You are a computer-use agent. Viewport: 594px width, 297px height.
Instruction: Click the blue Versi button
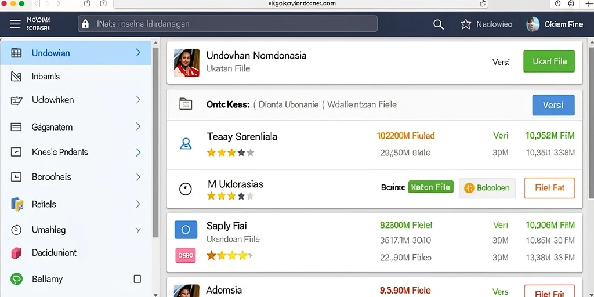(x=553, y=105)
